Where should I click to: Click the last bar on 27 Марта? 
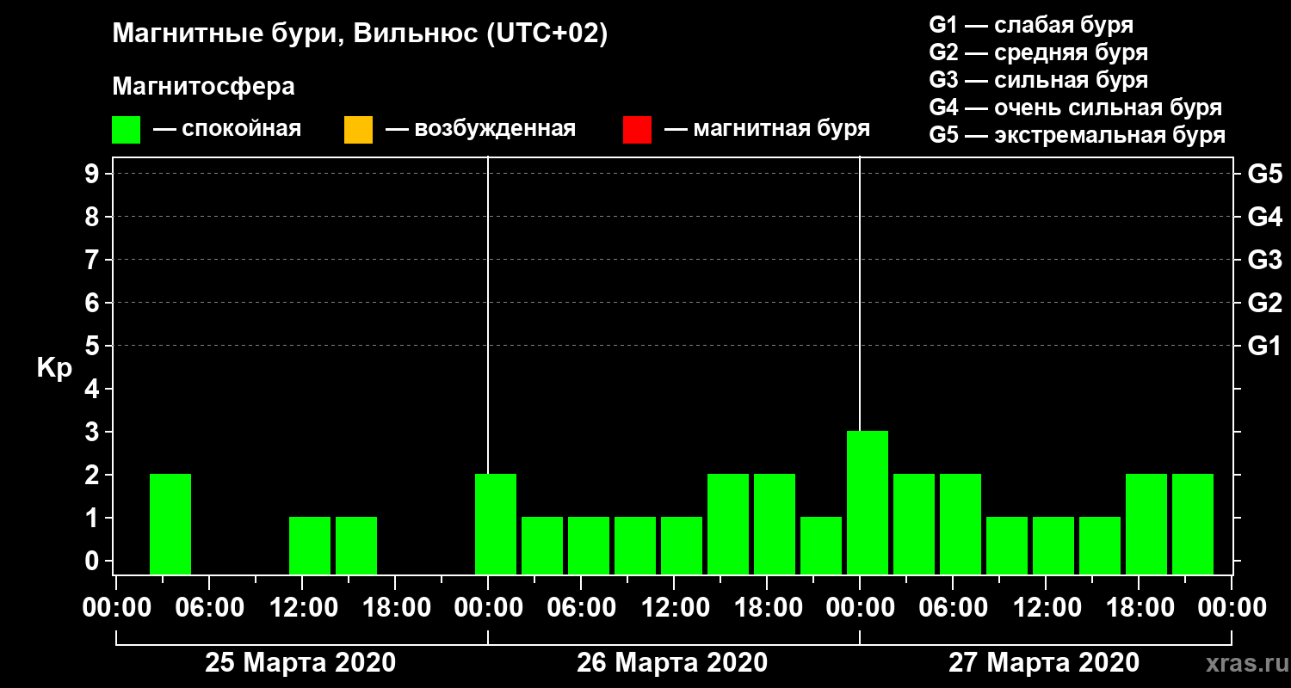coord(1193,525)
